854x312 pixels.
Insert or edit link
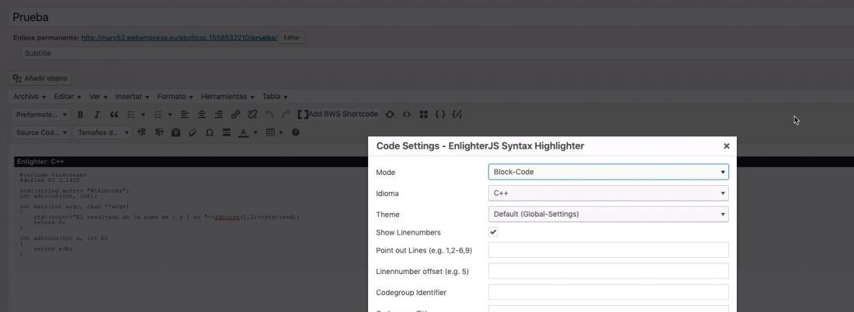point(235,115)
